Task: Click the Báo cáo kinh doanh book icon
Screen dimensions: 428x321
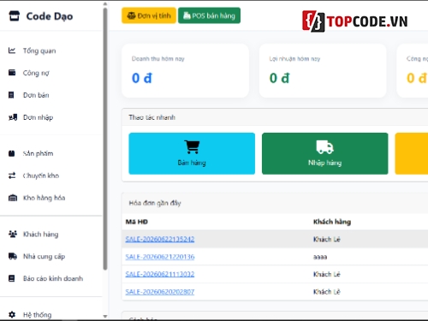Action: coord(11,278)
